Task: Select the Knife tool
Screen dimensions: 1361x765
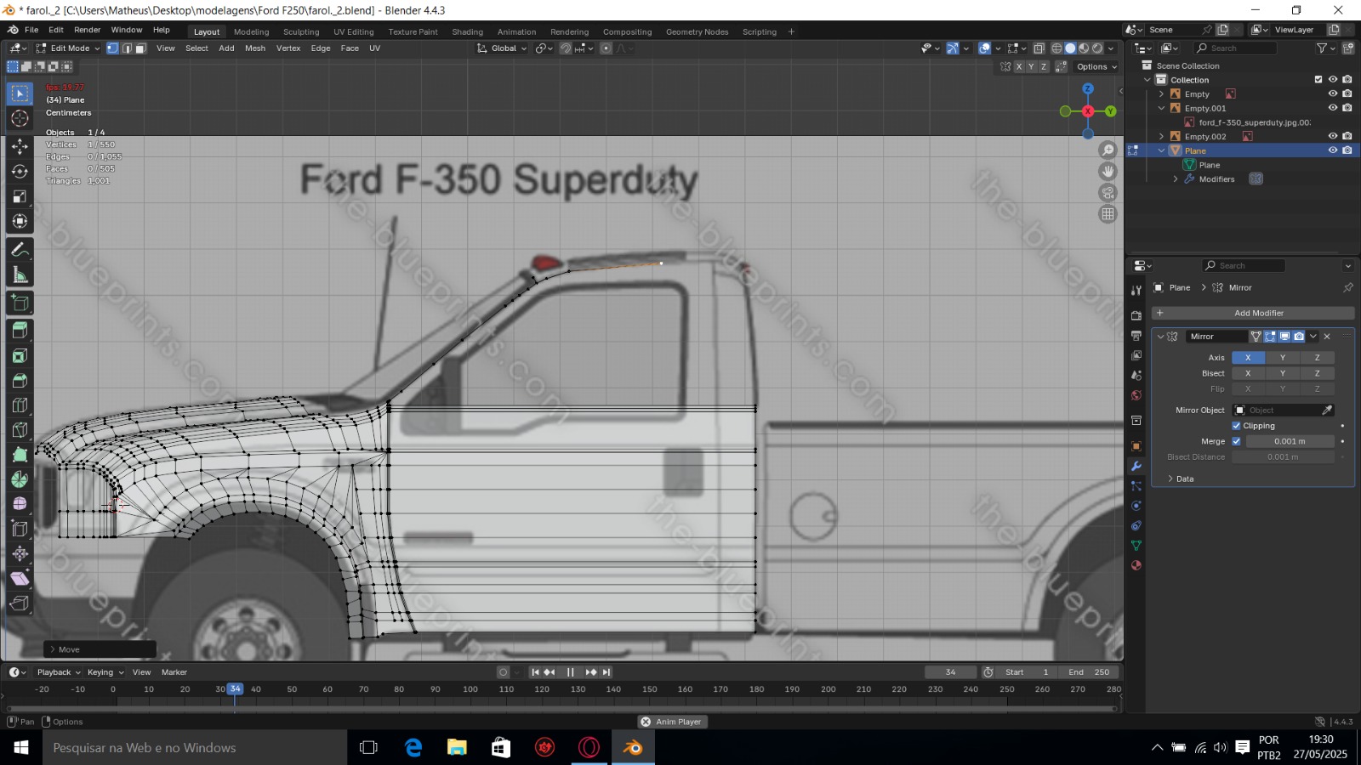Action: [x=20, y=430]
